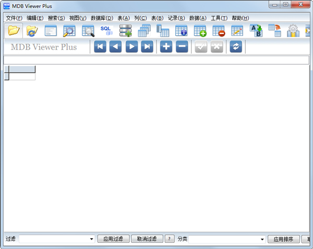Click the add database server icon

point(125,31)
